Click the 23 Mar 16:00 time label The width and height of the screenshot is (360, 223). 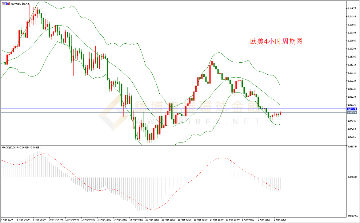point(168,220)
